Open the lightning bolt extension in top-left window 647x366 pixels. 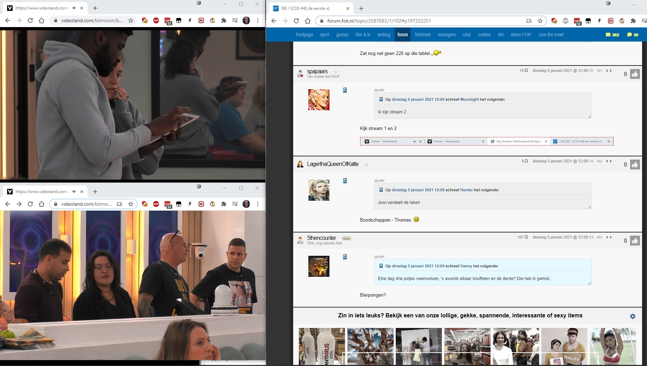[x=190, y=20]
